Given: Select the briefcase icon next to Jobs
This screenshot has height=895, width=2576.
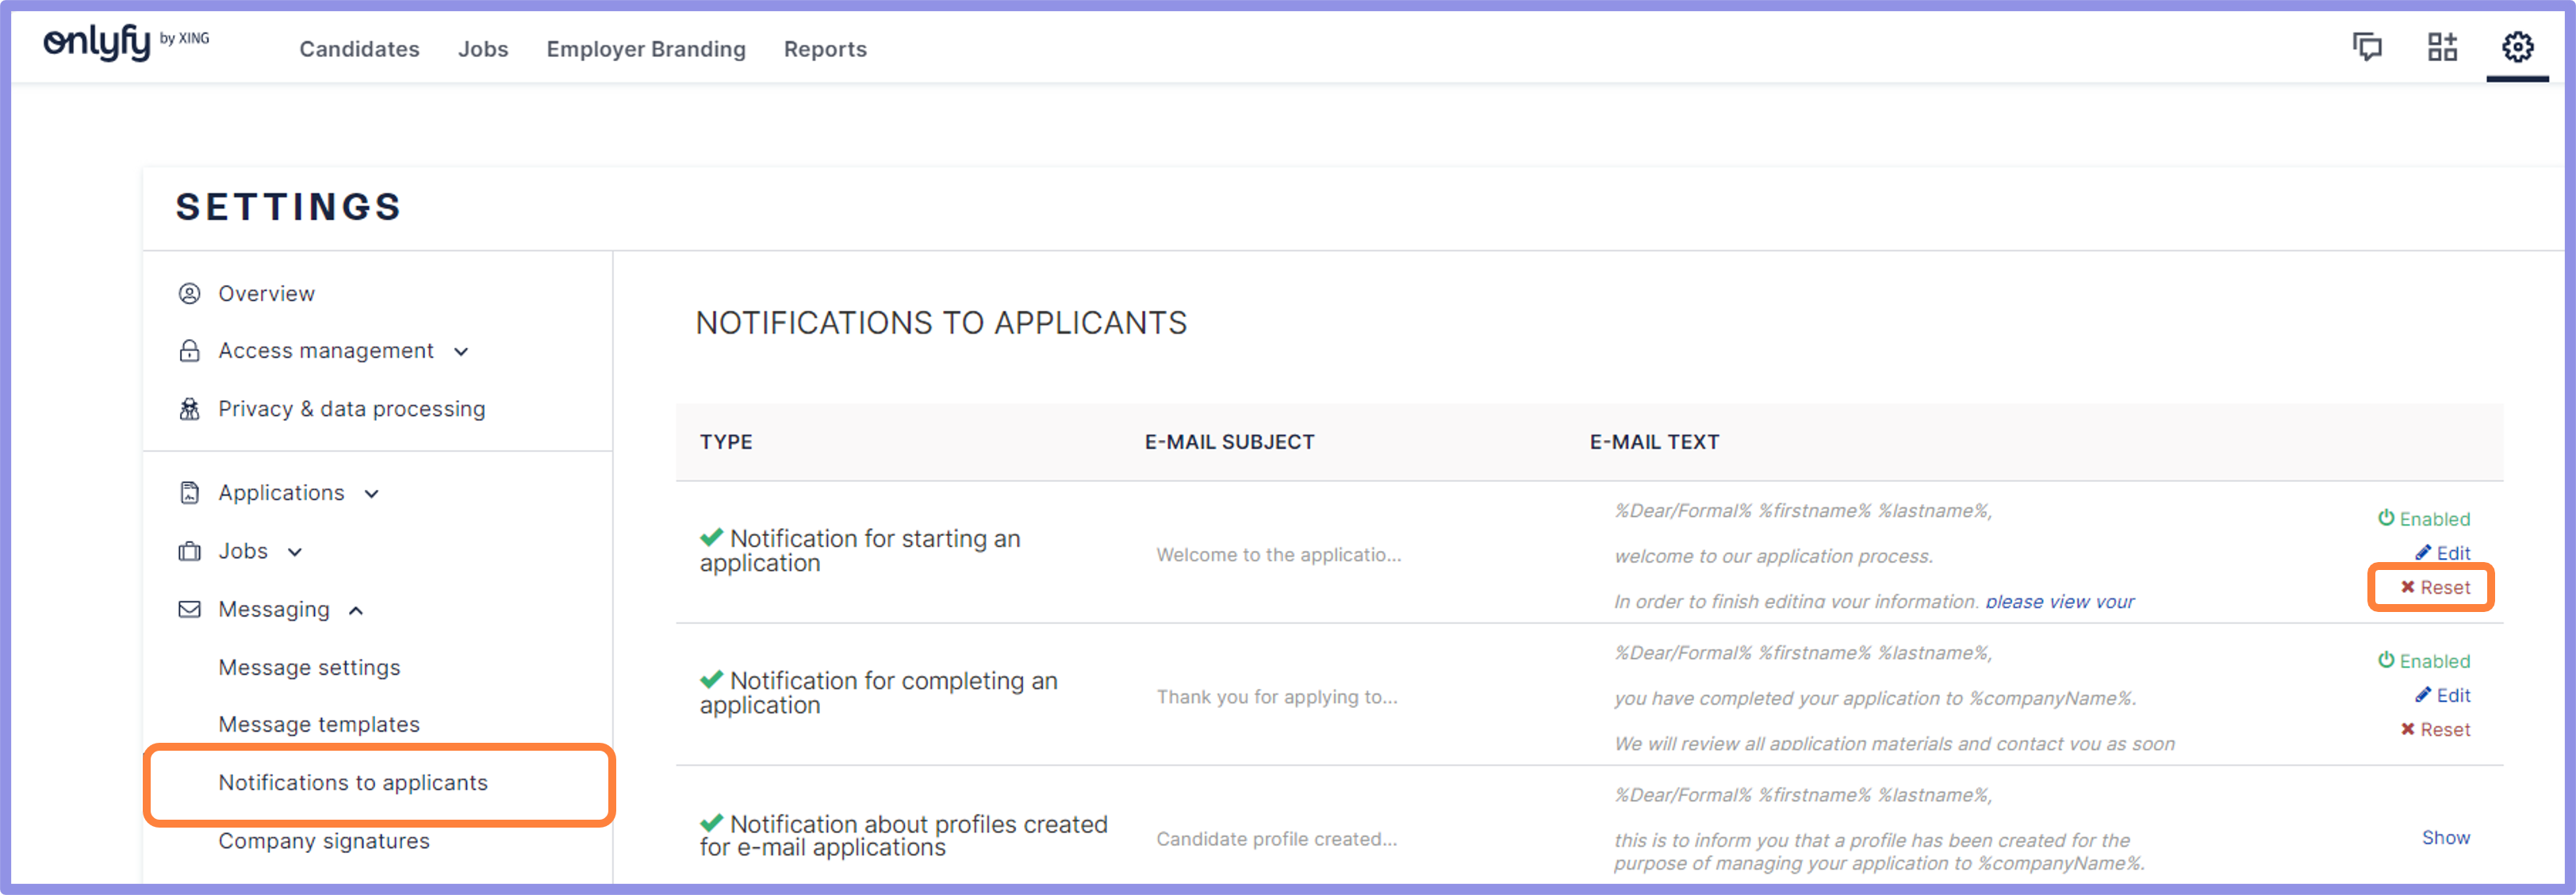Looking at the screenshot, I should (189, 551).
